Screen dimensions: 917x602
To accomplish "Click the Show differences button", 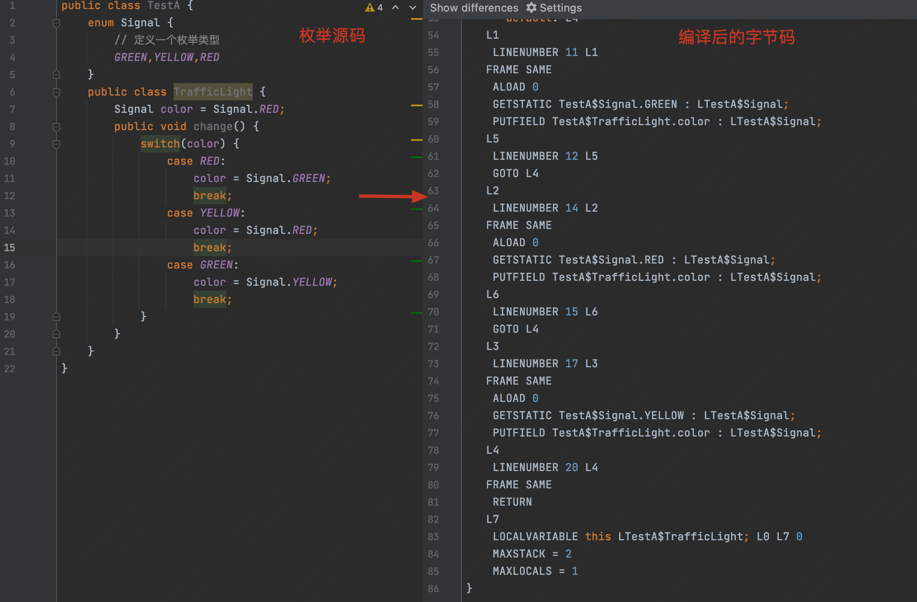I will (474, 8).
